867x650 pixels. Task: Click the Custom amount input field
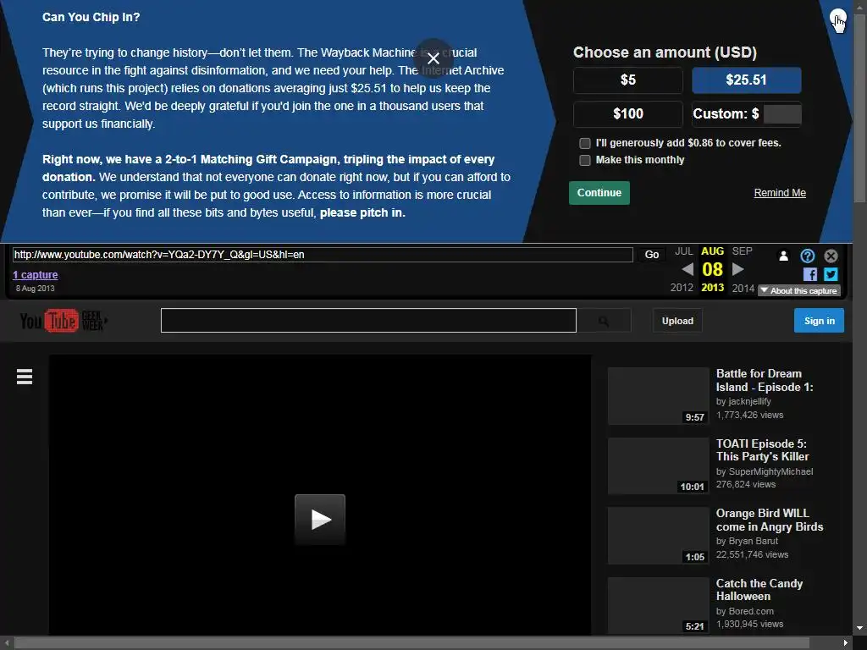781,114
